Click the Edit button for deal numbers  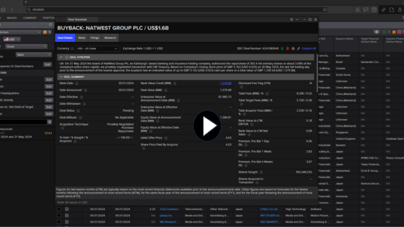coord(47,64)
